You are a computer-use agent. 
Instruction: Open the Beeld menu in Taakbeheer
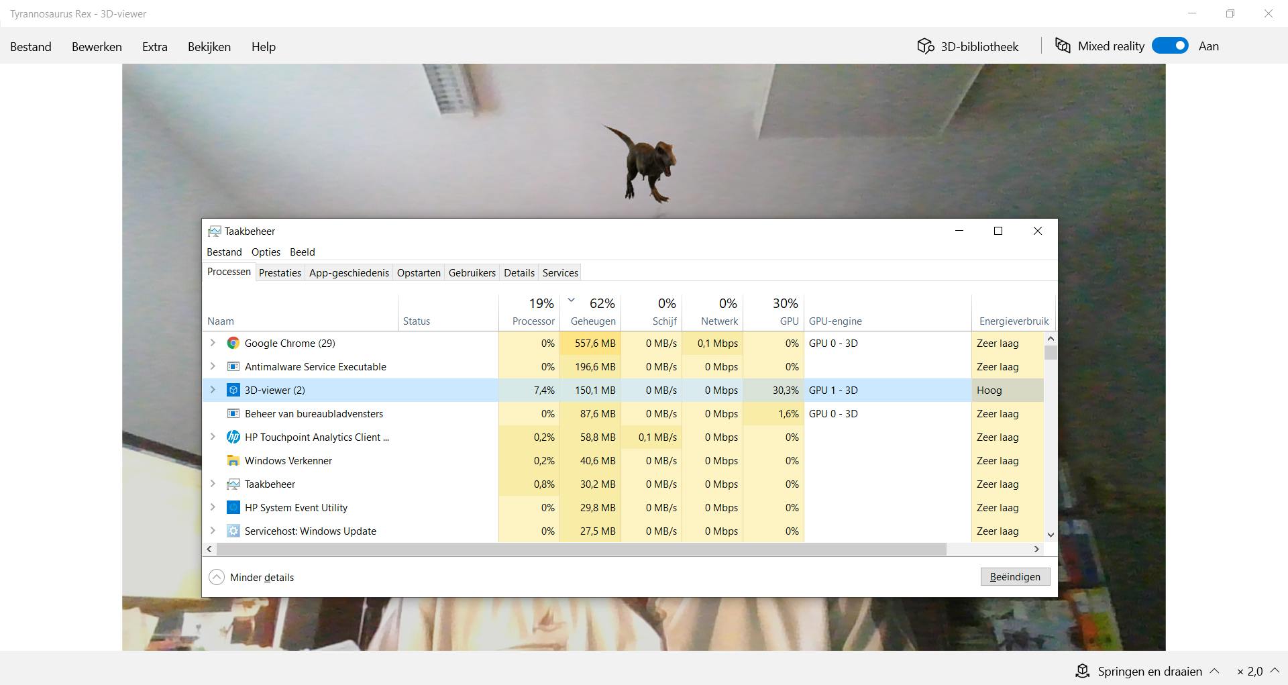click(303, 252)
